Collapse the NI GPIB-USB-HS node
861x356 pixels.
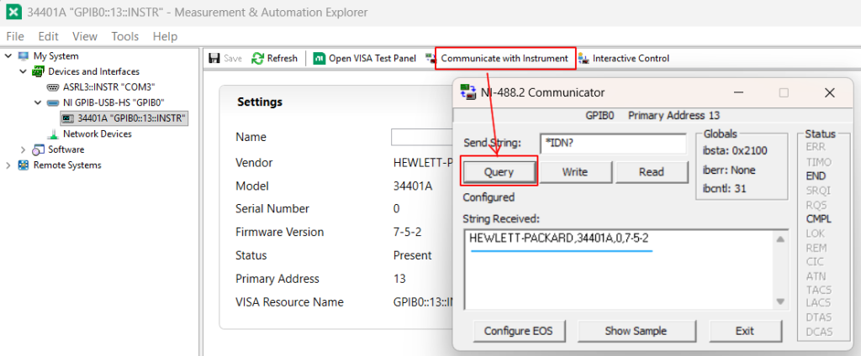[x=37, y=102]
